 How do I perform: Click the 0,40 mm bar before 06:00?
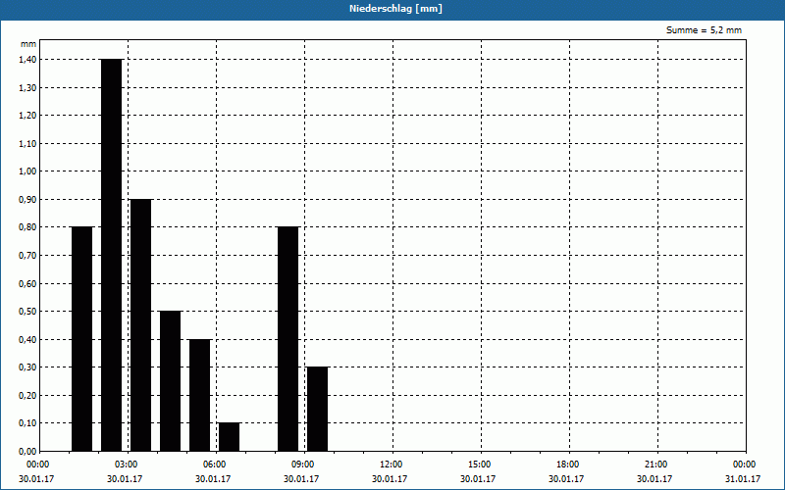coord(200,395)
